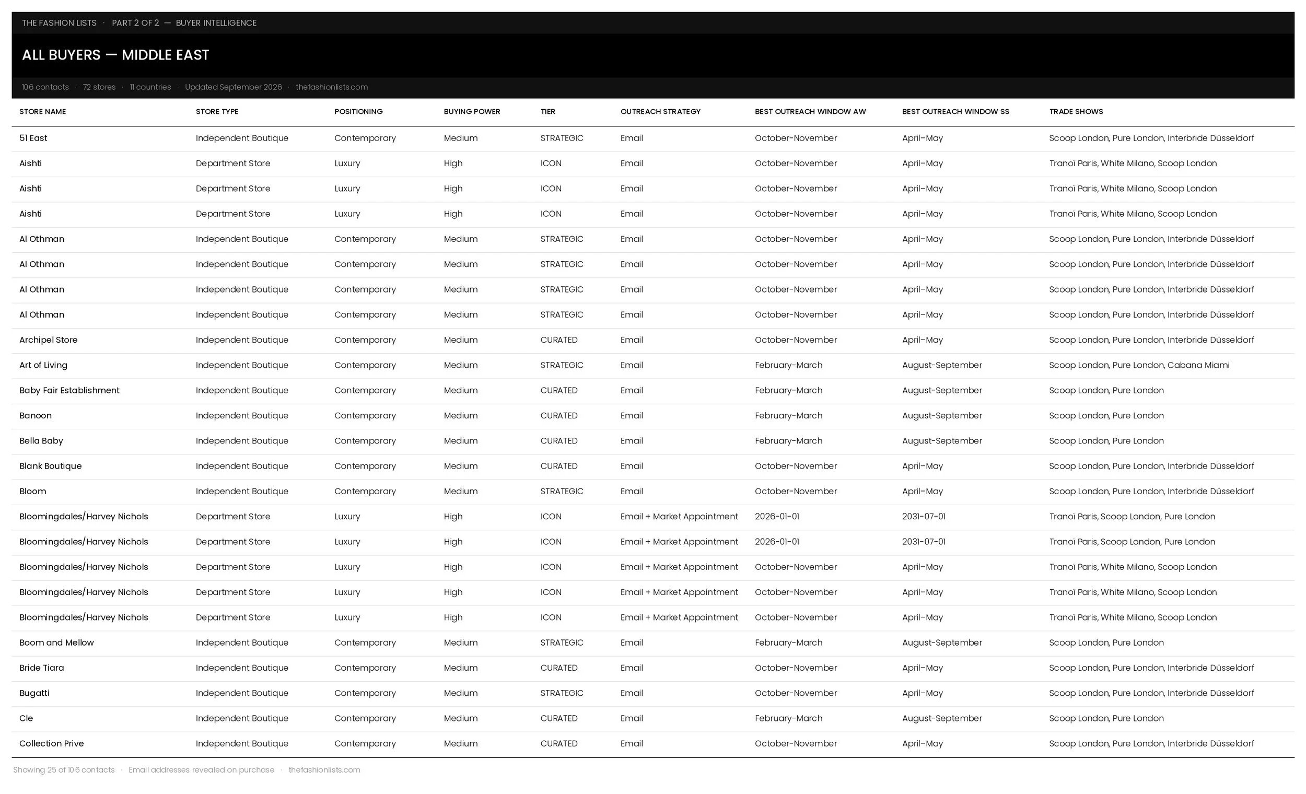Click the CURATED tier in the Archipel Store row
This screenshot has width=1306, height=794.
[558, 340]
